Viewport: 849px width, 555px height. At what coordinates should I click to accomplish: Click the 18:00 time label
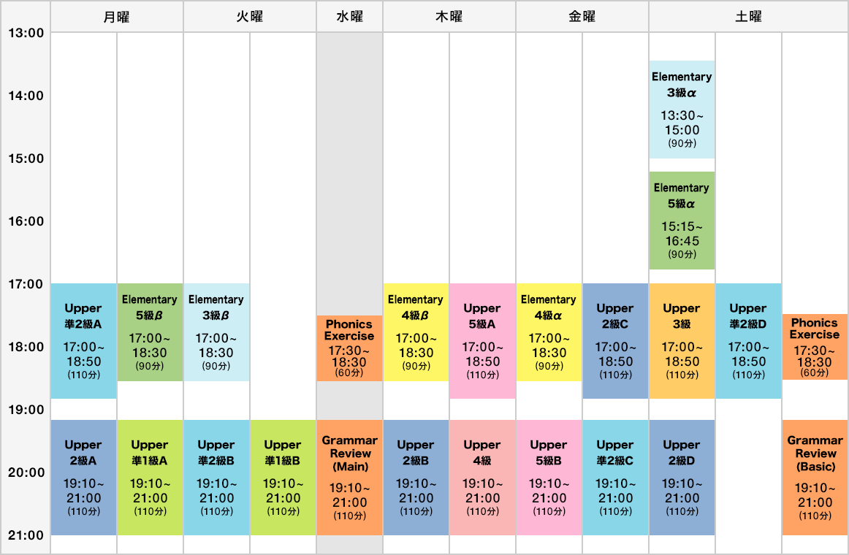coord(26,347)
